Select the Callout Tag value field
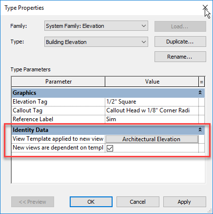Viewport: 213px width, 214px height. 152,110
